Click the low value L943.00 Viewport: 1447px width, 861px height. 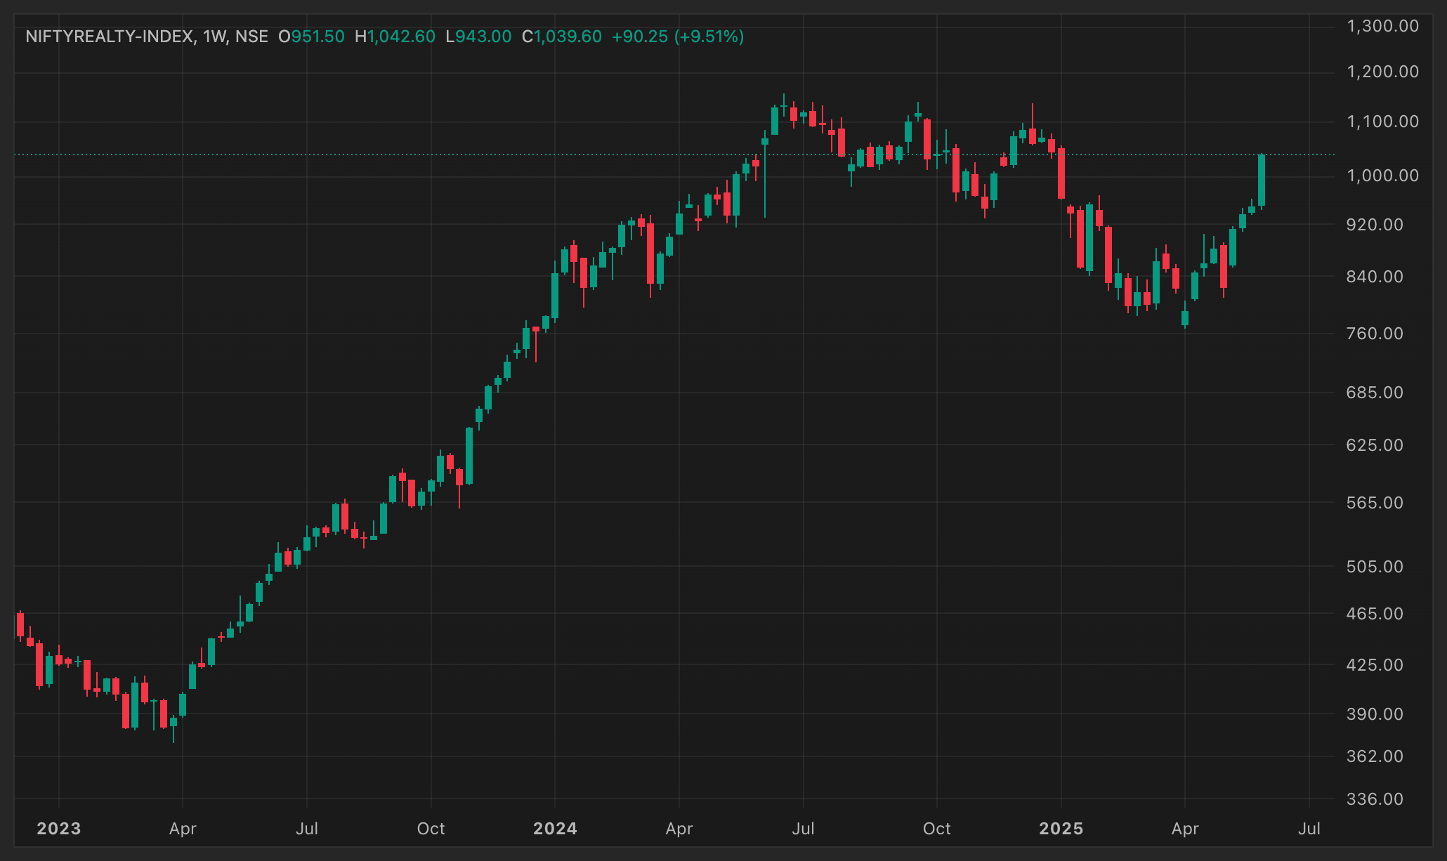tap(478, 37)
